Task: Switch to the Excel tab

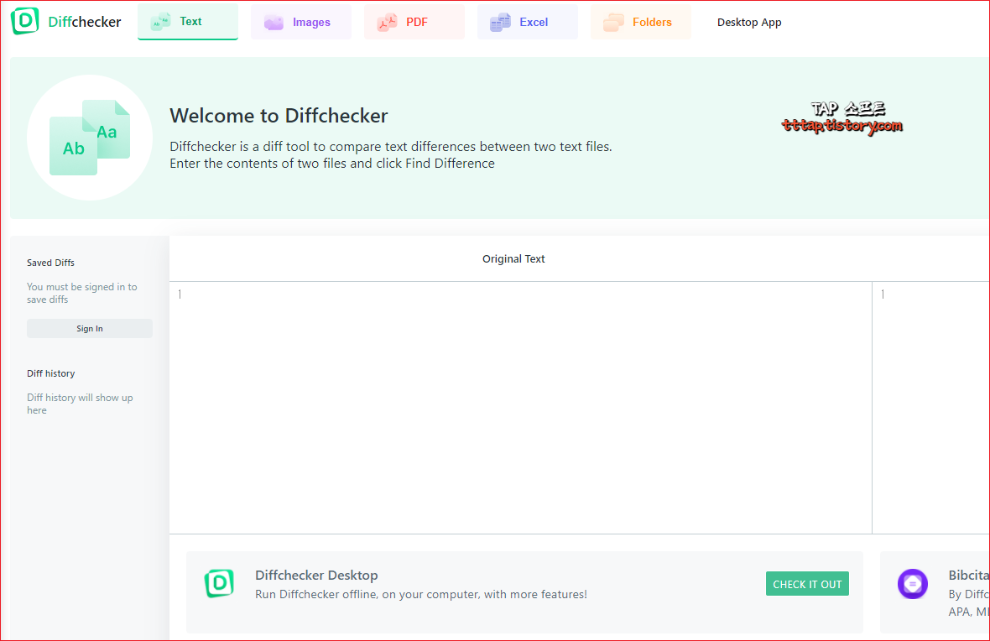Action: tap(527, 22)
